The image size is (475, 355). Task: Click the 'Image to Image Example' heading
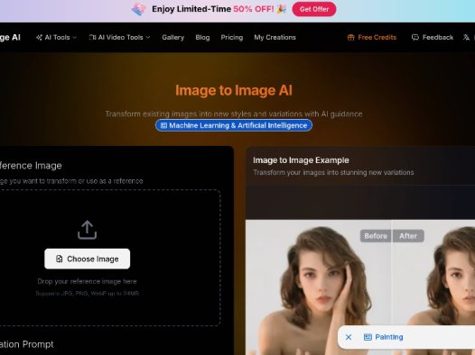pyautogui.click(x=301, y=160)
